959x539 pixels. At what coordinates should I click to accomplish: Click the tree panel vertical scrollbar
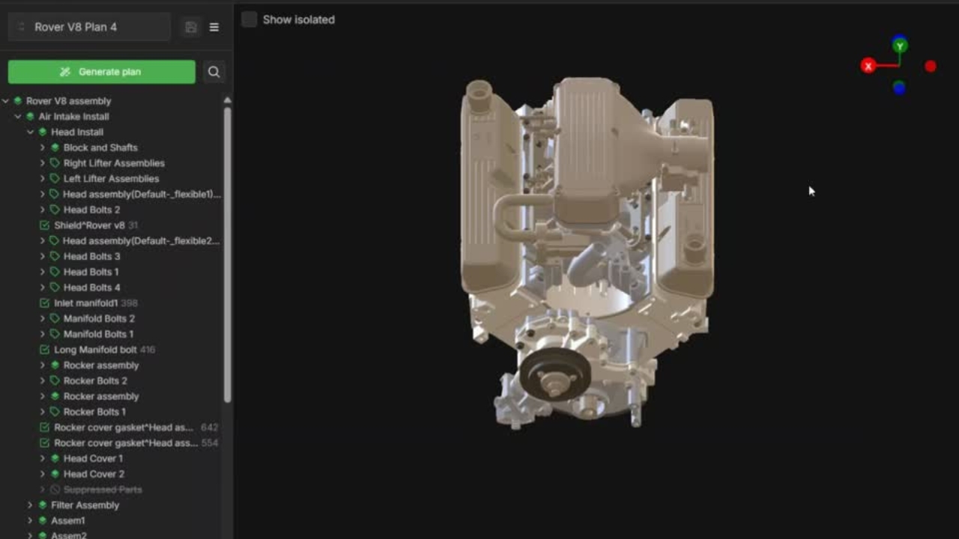coord(227,255)
